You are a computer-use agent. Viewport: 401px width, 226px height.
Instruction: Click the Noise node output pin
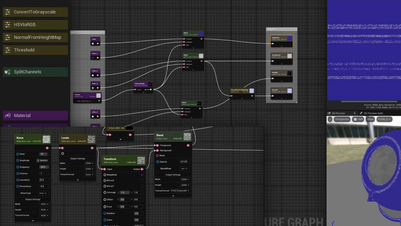(47, 148)
